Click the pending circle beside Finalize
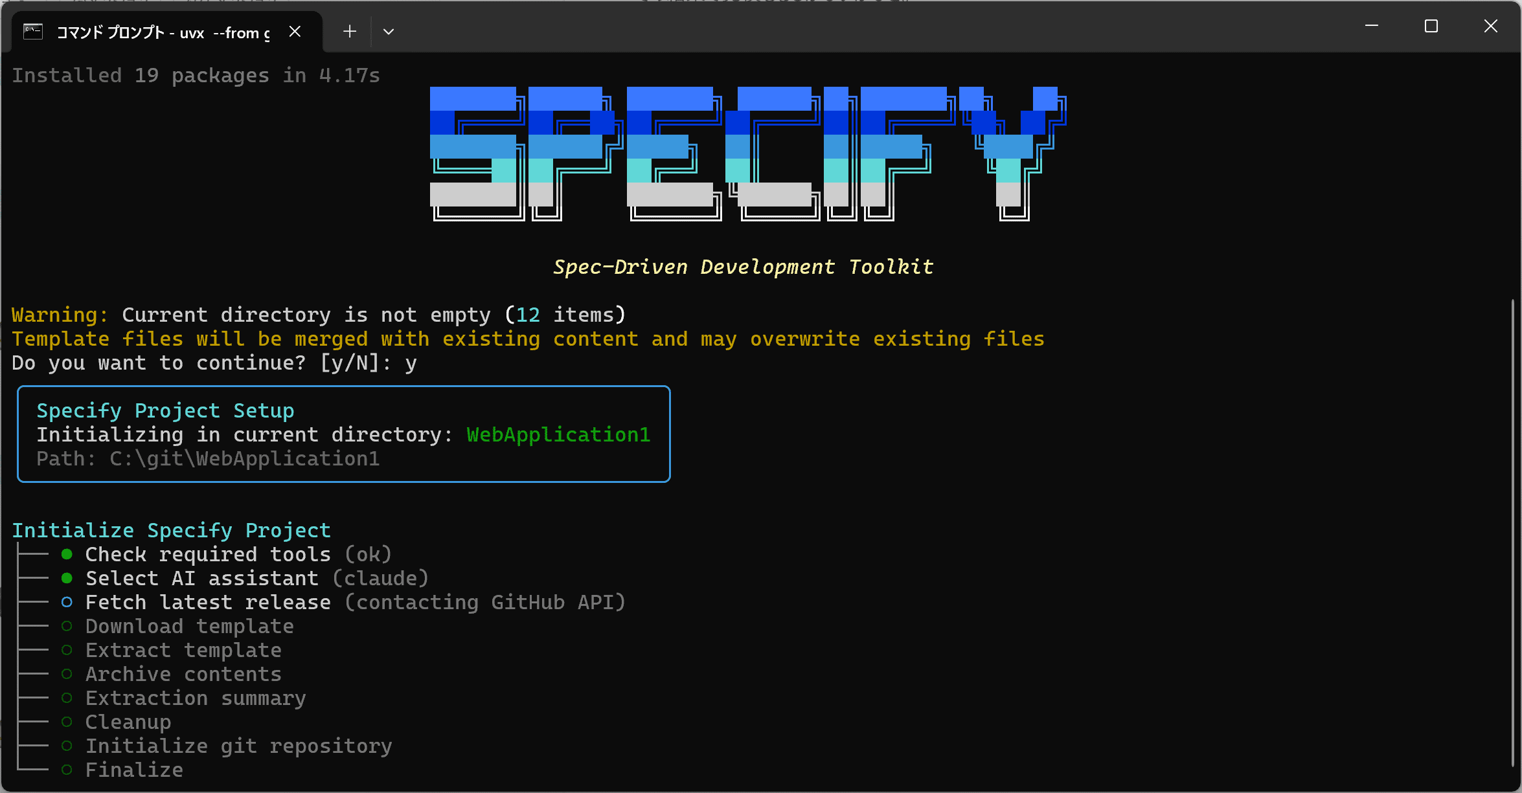 point(66,770)
